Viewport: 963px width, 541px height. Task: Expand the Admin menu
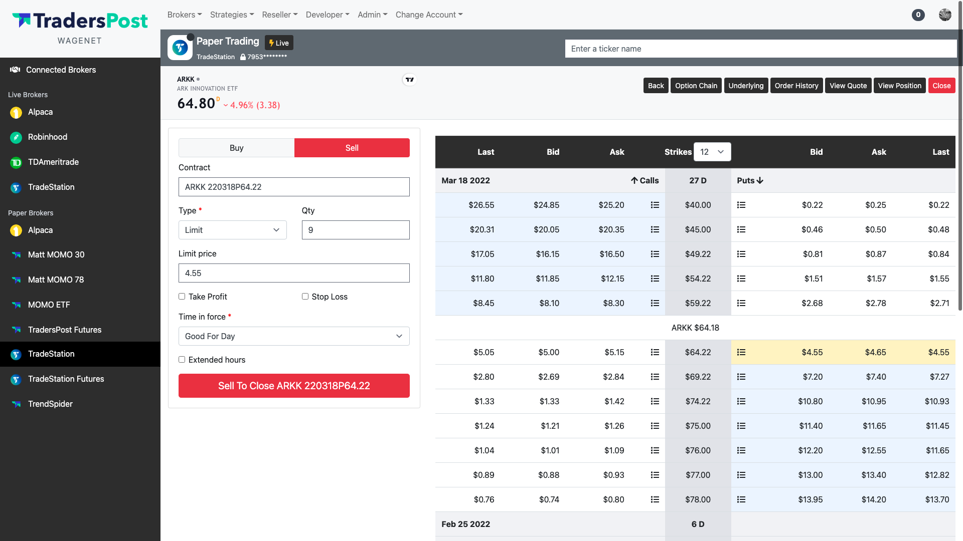point(373,15)
